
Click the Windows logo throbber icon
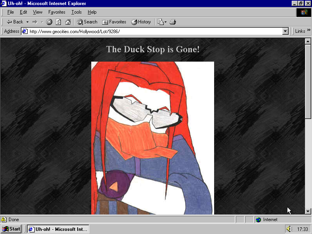[304, 12]
